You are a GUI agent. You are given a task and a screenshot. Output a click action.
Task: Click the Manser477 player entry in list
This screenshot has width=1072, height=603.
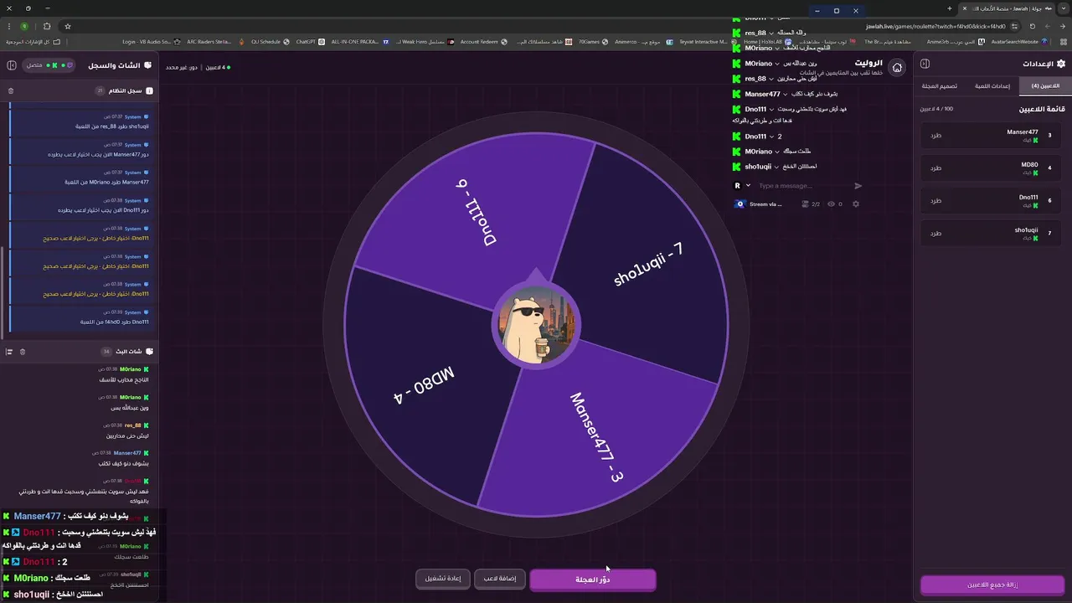[x=990, y=135]
